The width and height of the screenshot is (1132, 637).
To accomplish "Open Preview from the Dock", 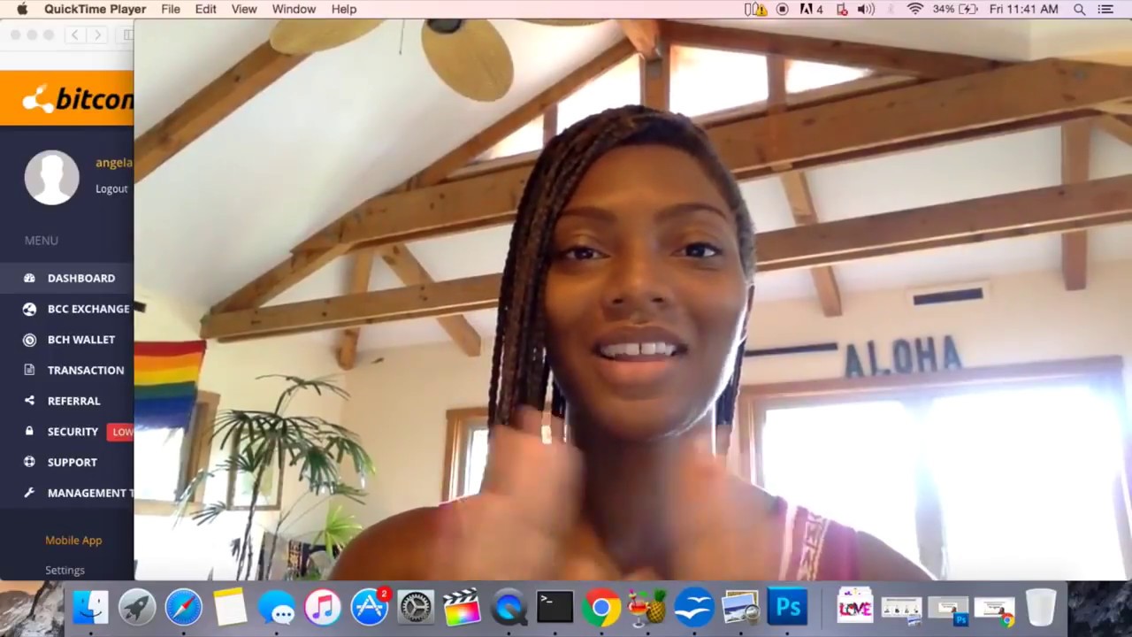I will 740,608.
